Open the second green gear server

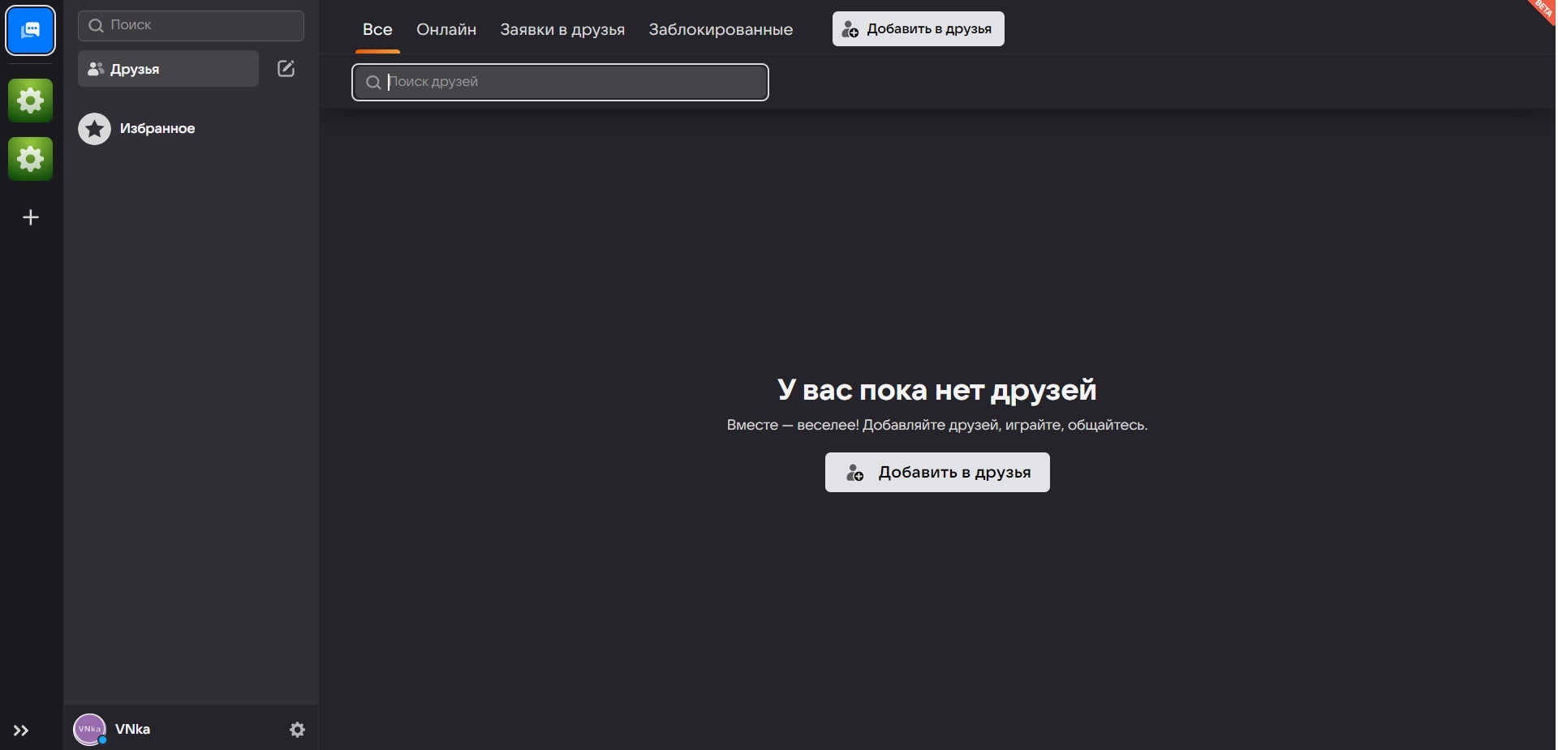(30, 158)
